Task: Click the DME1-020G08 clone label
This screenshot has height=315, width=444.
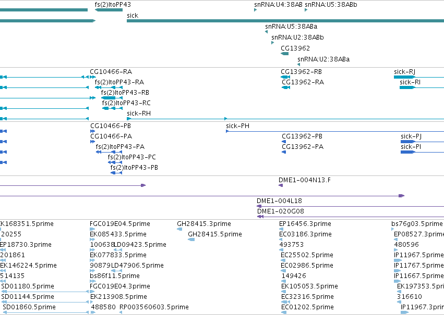Action: [x=281, y=211]
